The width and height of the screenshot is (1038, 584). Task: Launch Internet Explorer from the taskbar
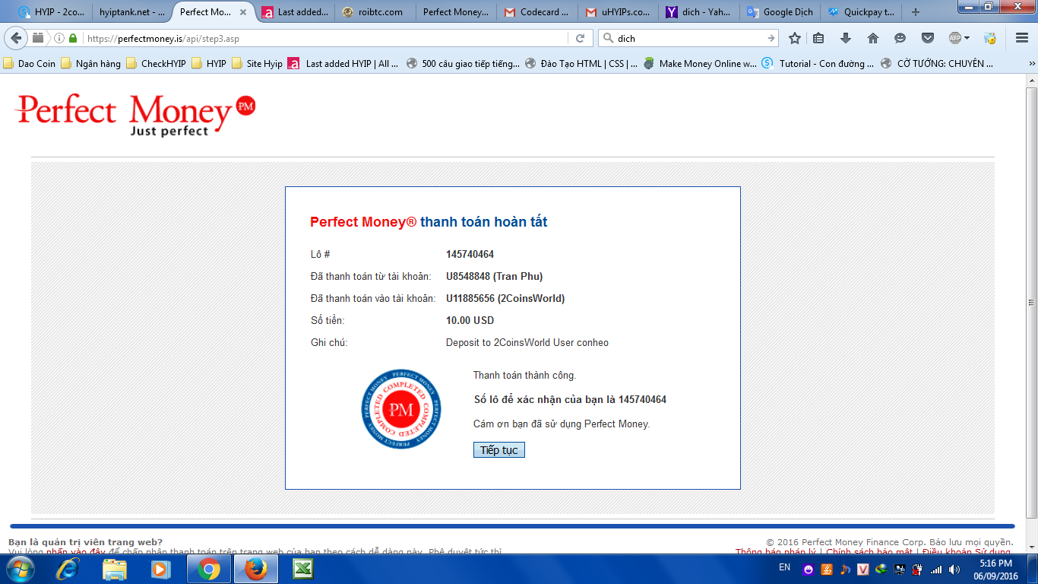[68, 569]
